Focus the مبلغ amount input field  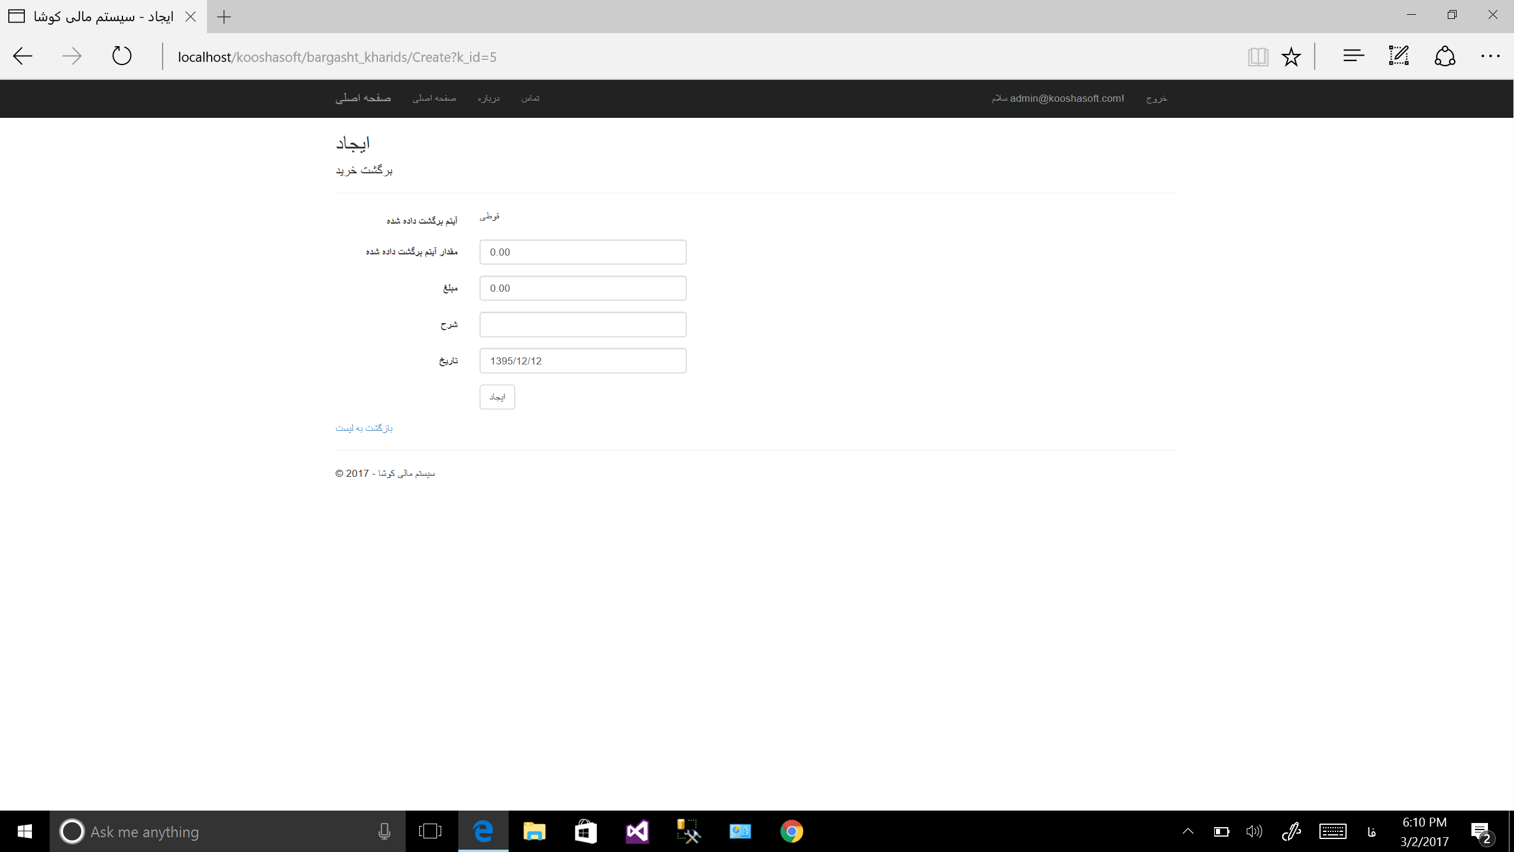tap(583, 288)
